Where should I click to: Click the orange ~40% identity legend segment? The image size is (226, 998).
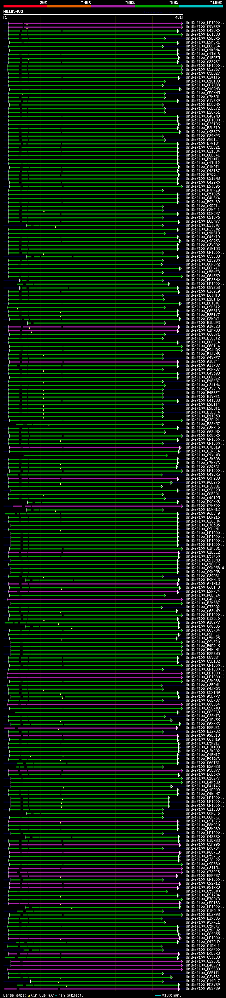[69, 6]
